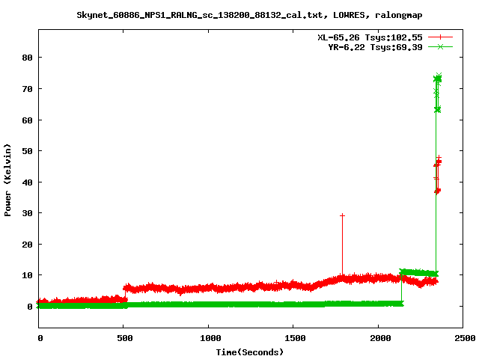Click the y-axis tick label 80
479x359 pixels.
tap(27, 58)
